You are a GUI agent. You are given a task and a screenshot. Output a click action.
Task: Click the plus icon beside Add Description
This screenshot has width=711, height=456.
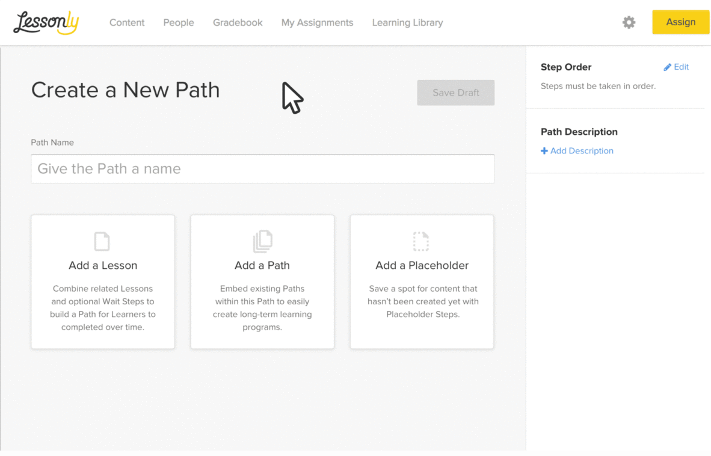[544, 151]
